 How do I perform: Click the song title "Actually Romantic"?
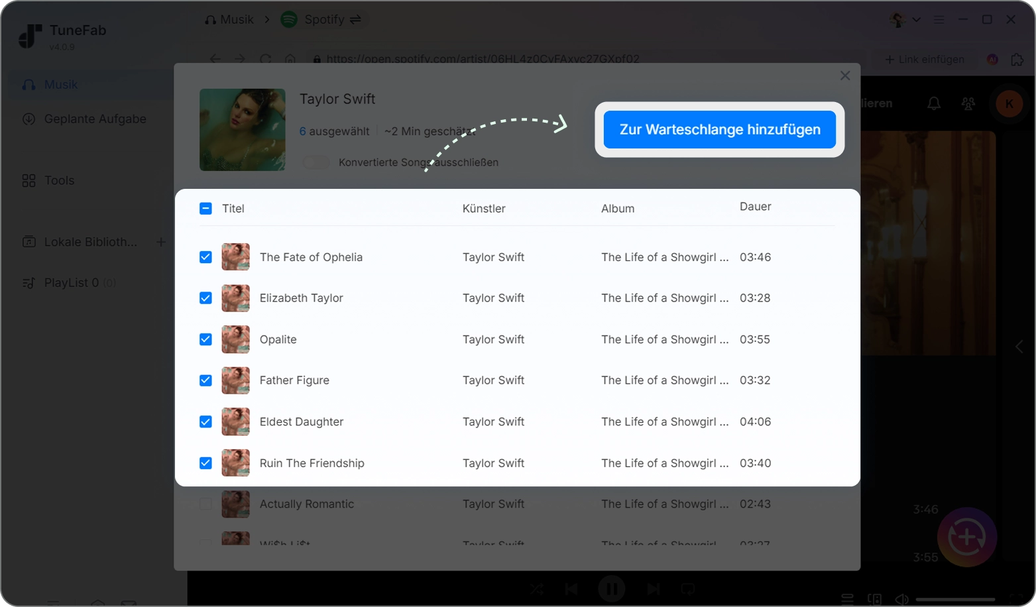(307, 504)
